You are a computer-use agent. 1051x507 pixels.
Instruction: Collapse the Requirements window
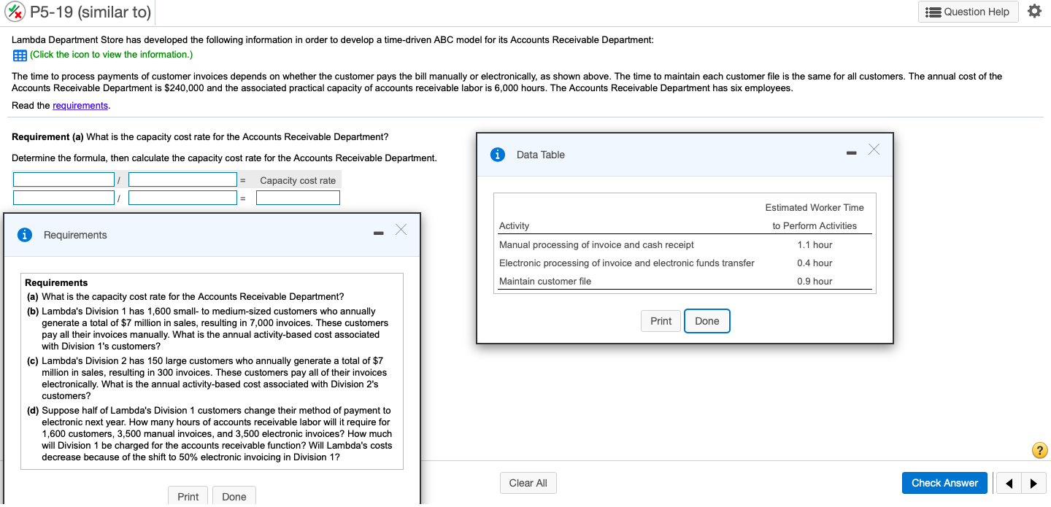[x=378, y=233]
